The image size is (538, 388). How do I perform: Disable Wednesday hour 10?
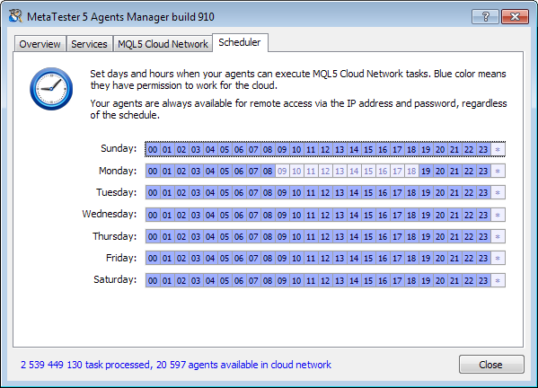(x=296, y=215)
